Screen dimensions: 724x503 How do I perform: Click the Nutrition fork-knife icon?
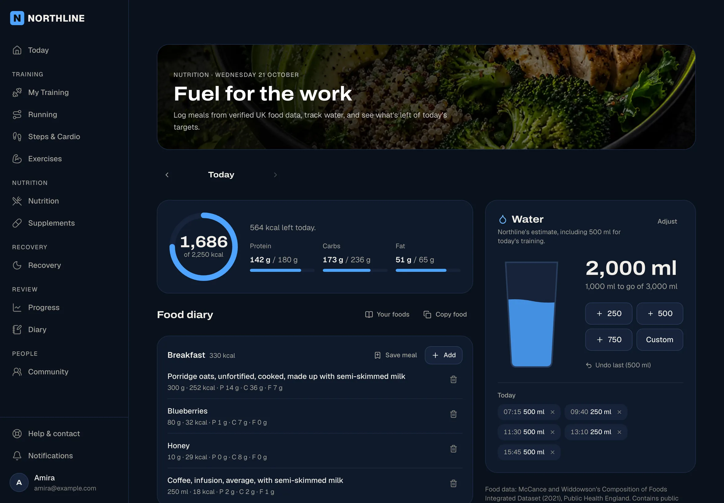(17, 201)
